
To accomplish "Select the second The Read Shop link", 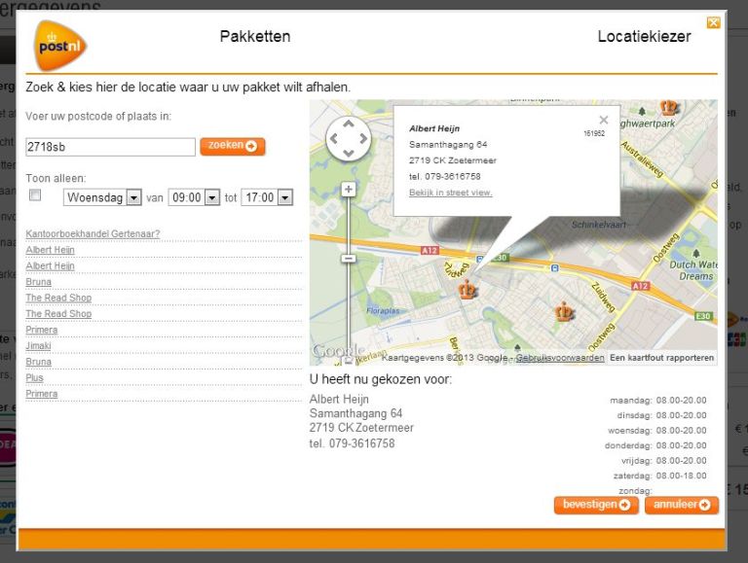I will pyautogui.click(x=58, y=314).
